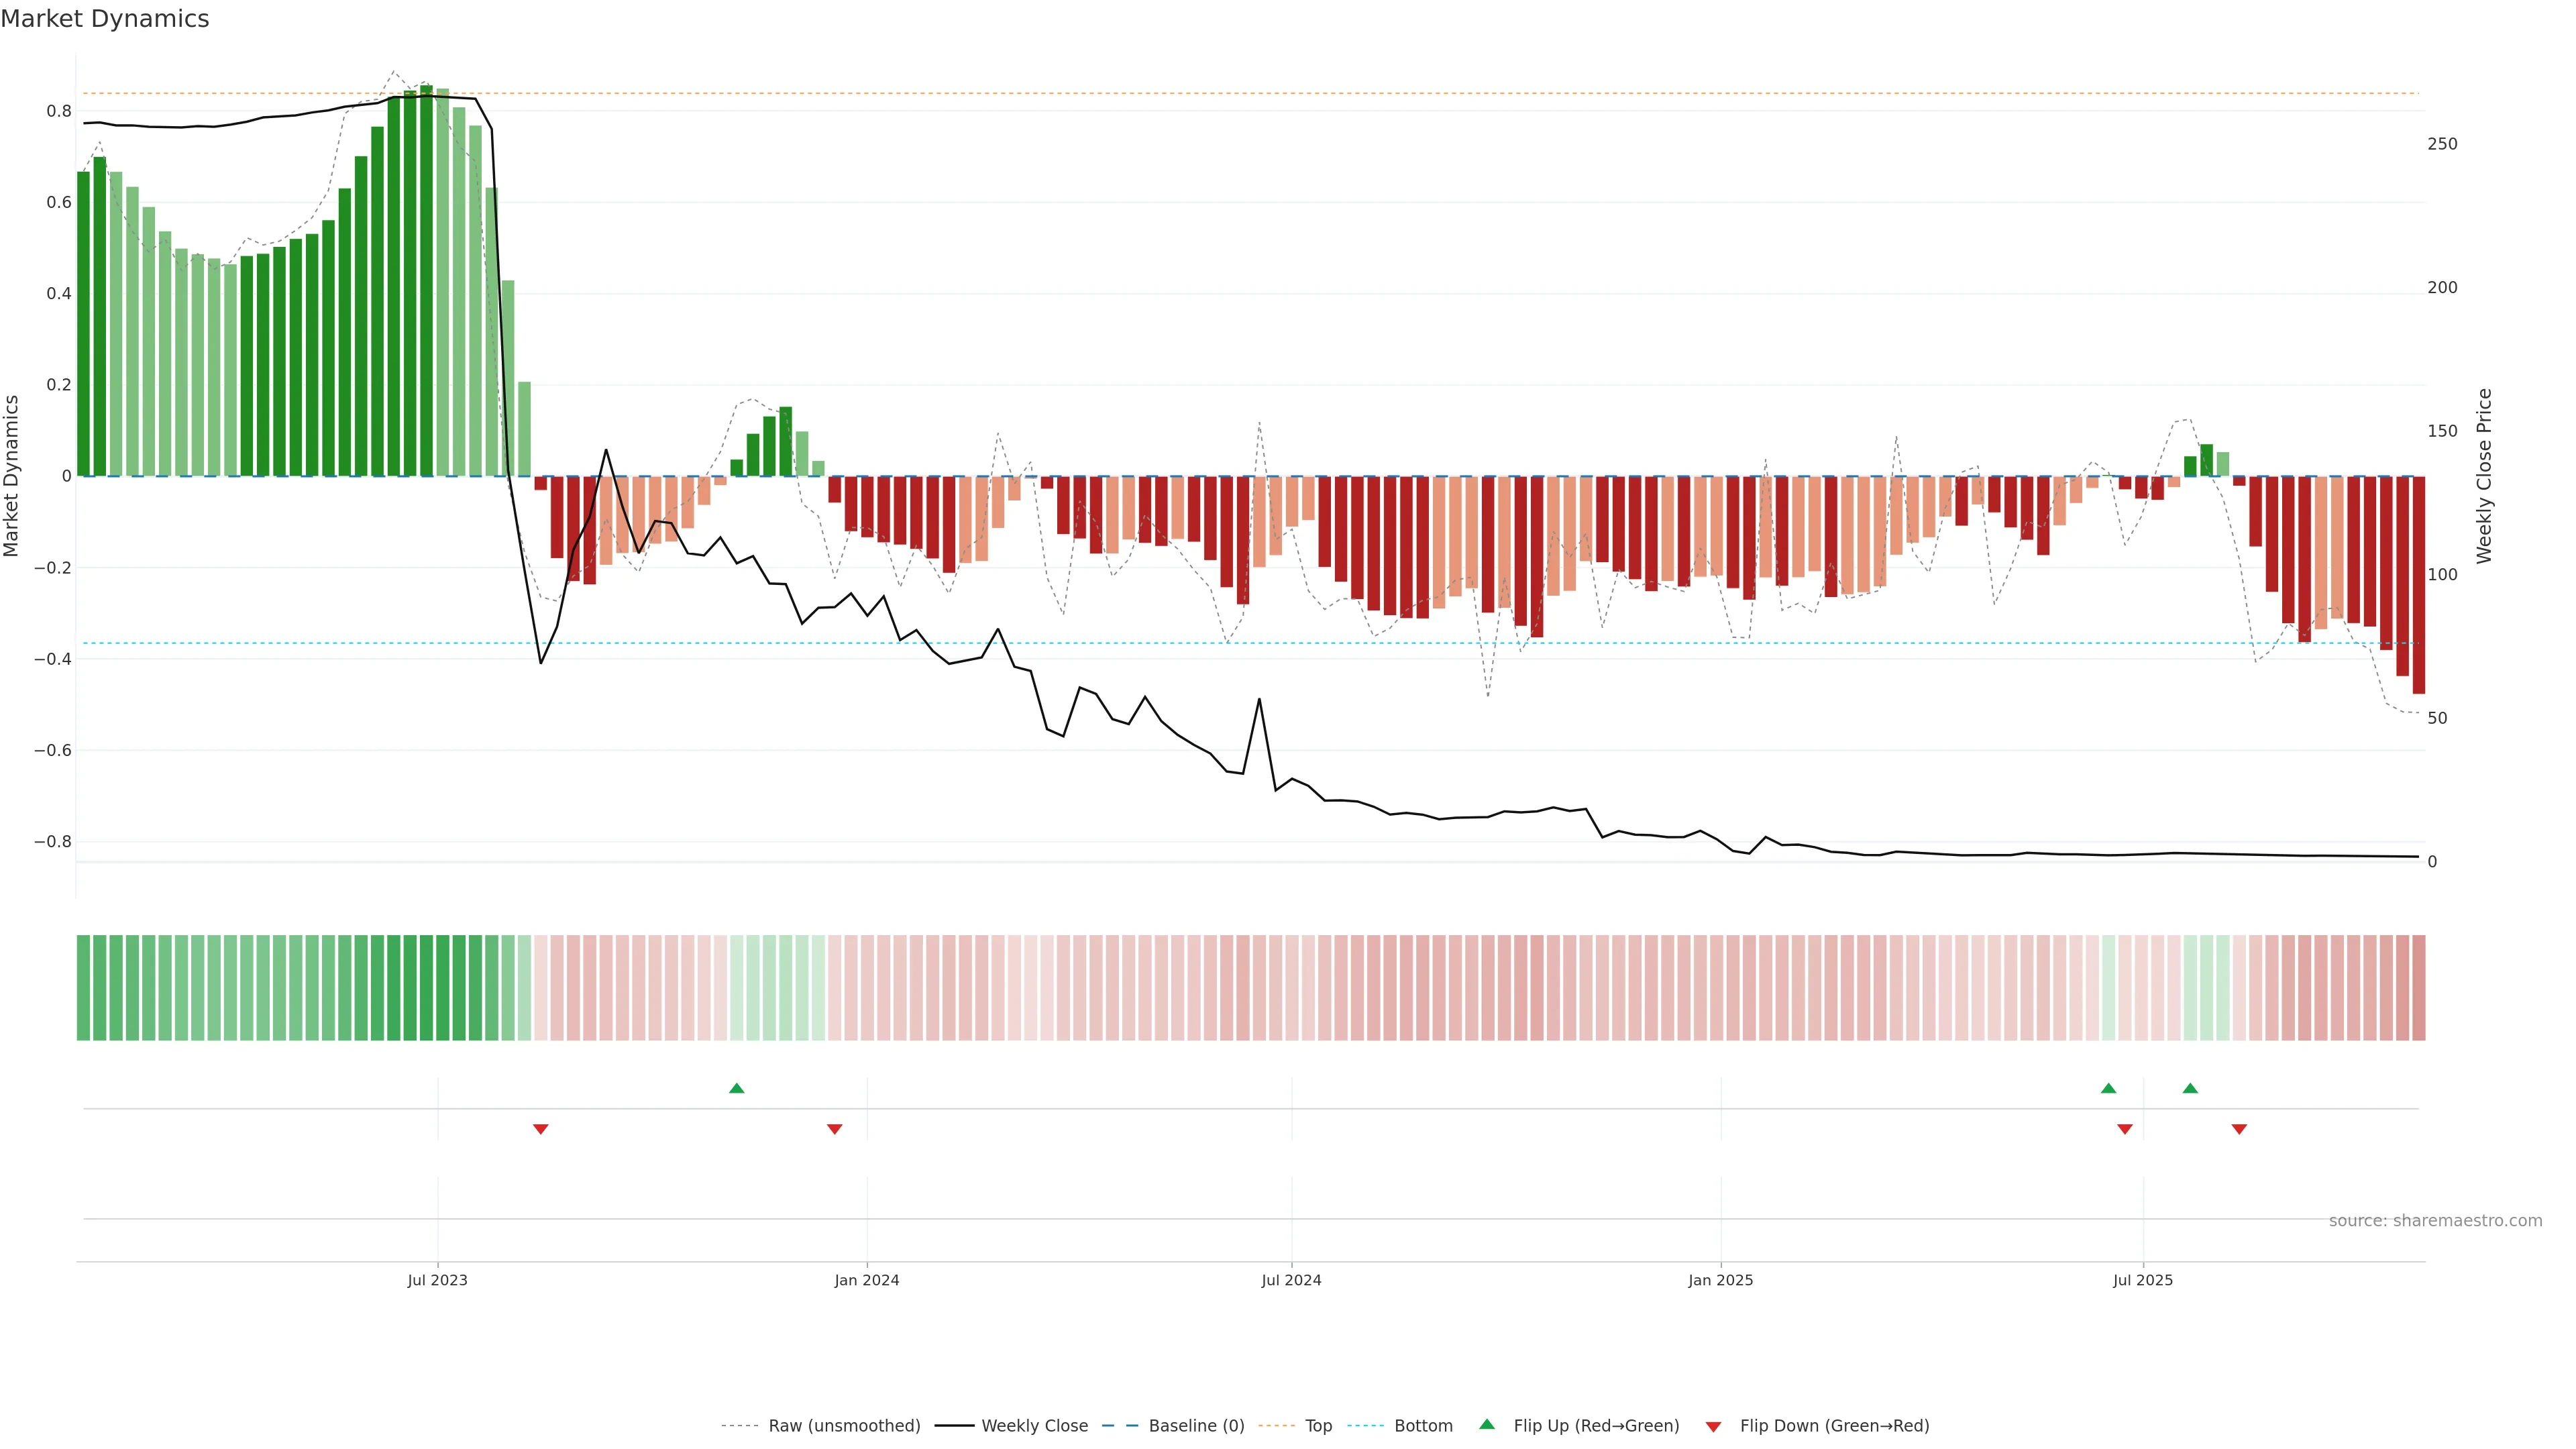Click the green flip-up marker just before Jul 2025

click(x=2109, y=1088)
